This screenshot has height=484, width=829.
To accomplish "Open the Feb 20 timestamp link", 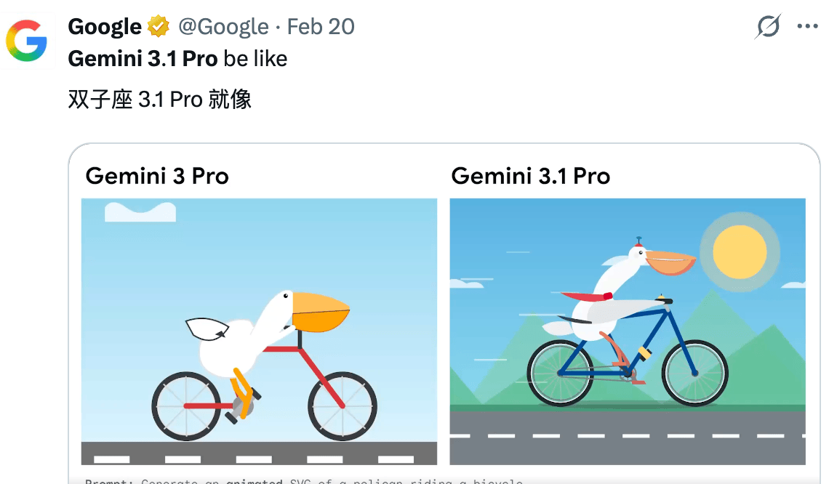I will (321, 27).
